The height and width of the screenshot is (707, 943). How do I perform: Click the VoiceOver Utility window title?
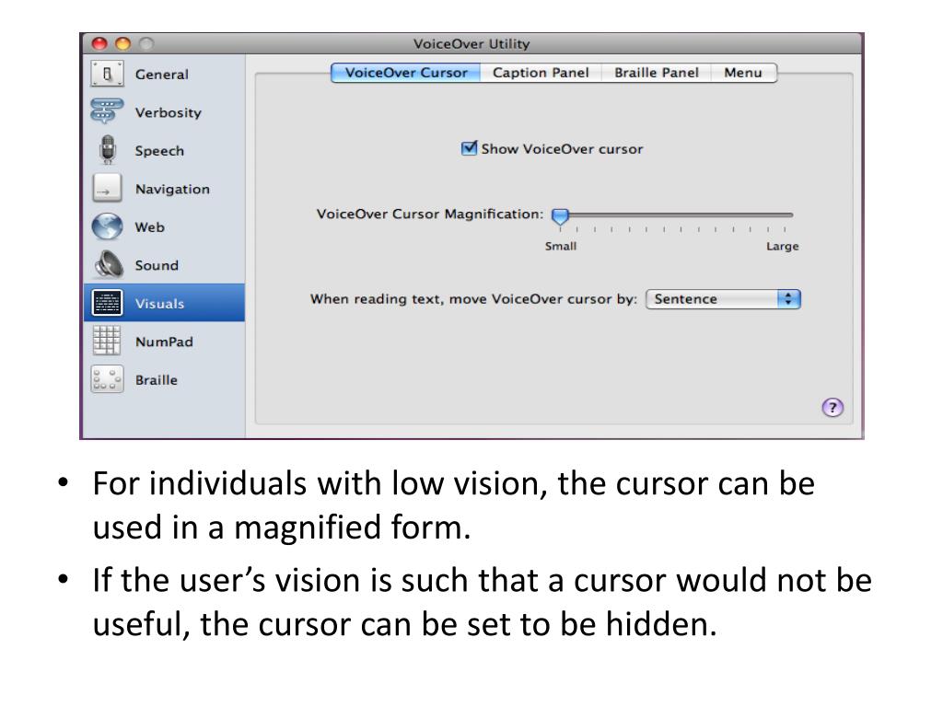click(471, 44)
